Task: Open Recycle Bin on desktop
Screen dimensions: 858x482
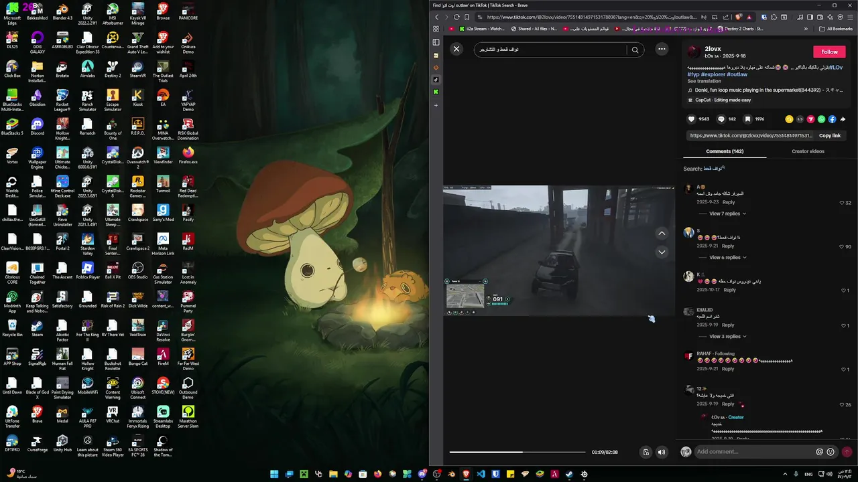Action: [x=12, y=327]
